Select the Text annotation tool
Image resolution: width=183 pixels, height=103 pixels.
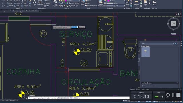tap(35, 3)
